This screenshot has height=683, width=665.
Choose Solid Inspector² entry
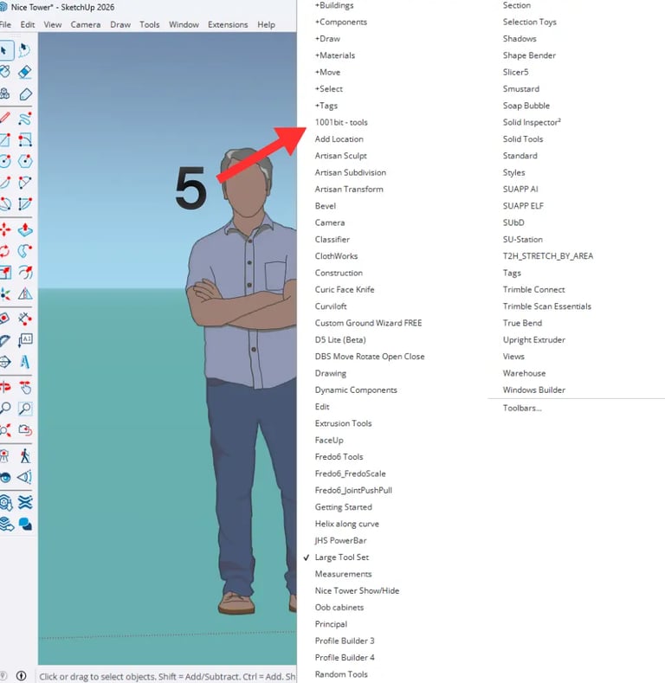pos(532,122)
